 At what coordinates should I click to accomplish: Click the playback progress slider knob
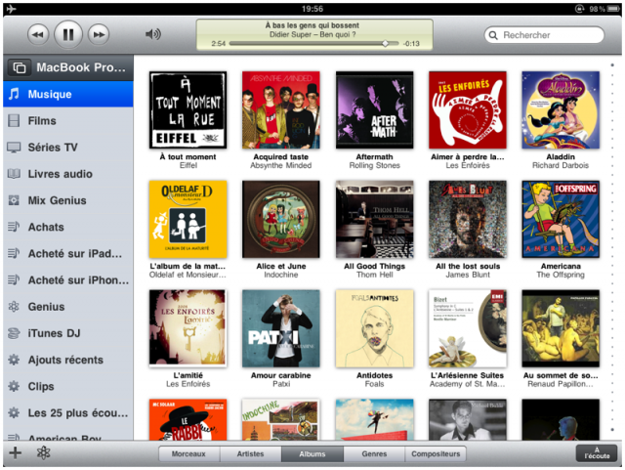click(385, 44)
